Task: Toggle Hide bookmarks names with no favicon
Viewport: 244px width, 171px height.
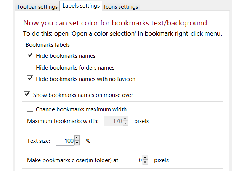Action: click(x=30, y=79)
